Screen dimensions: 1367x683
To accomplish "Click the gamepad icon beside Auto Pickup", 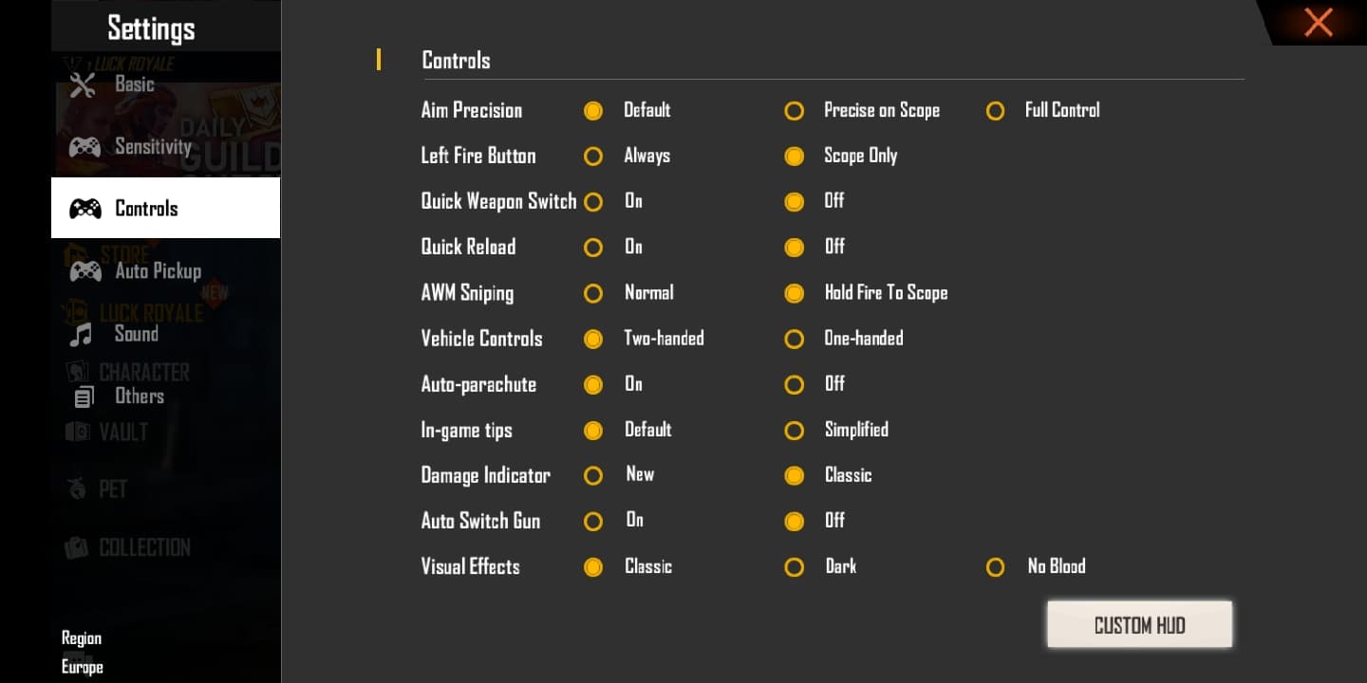I will tap(85, 271).
